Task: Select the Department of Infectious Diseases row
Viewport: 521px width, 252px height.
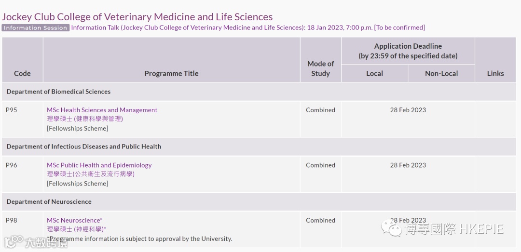Action: (83, 146)
